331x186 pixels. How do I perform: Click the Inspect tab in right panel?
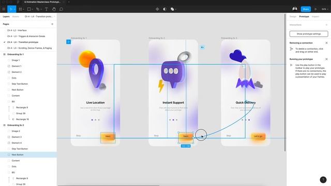click(x=315, y=17)
